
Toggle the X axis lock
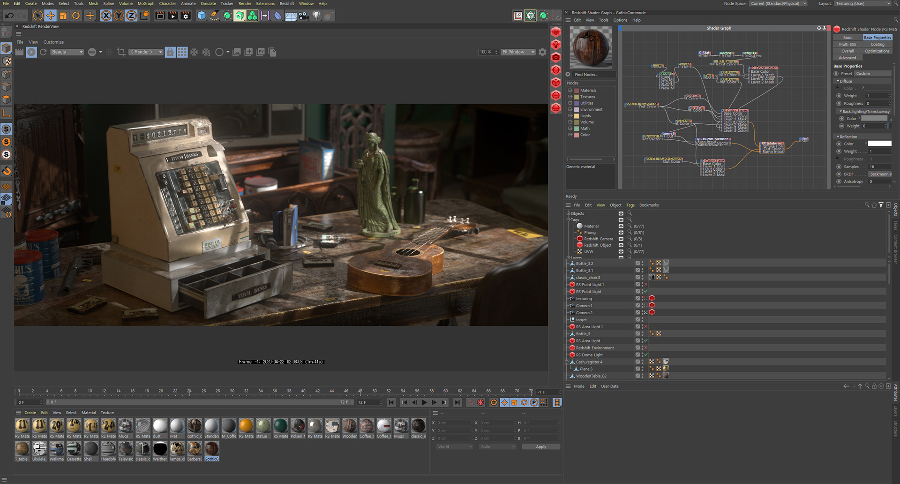106,16
